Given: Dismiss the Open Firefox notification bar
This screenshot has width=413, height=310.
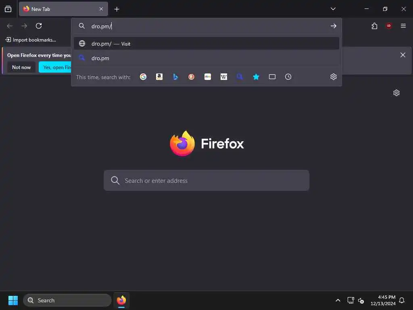Looking at the screenshot, I should [x=403, y=55].
